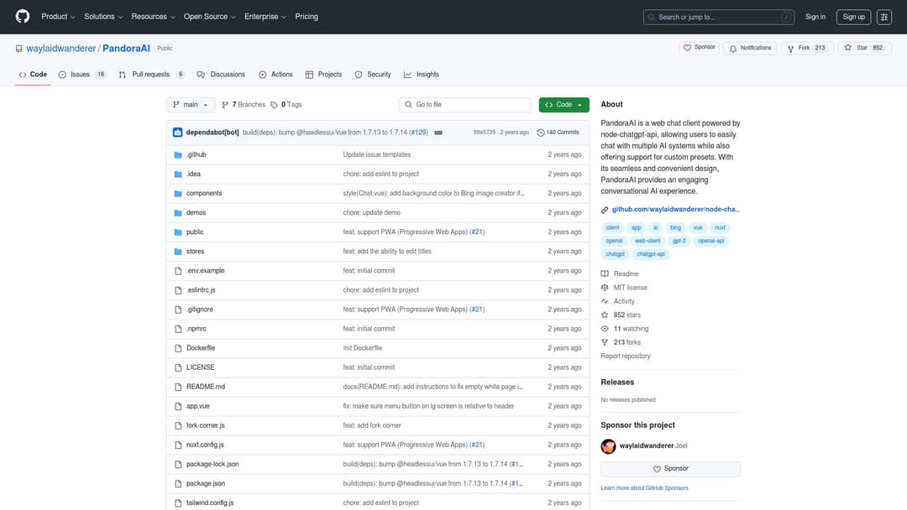
Task: Fork the repository
Action: [806, 48]
